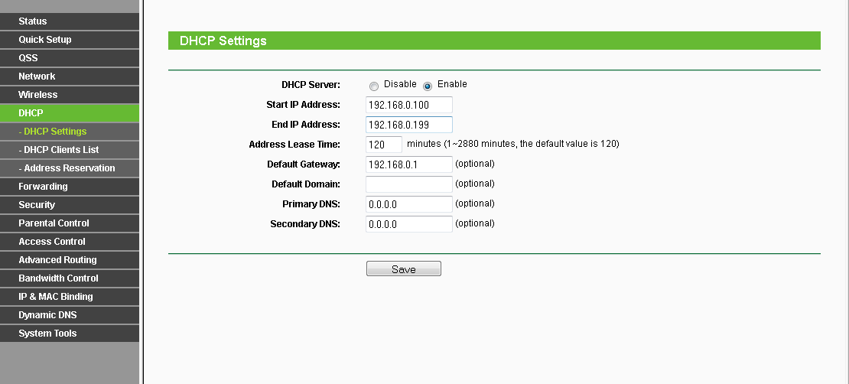Image resolution: width=849 pixels, height=384 pixels.
Task: Focus the Address Lease Time field
Action: [384, 145]
